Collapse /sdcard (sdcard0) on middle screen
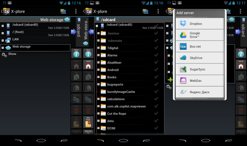This screenshot has height=146, width=247. coord(97,26)
